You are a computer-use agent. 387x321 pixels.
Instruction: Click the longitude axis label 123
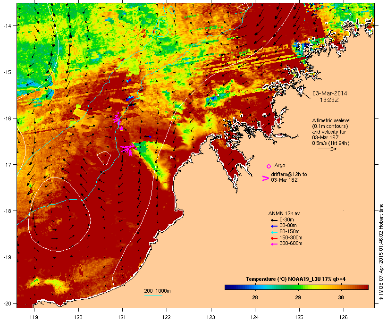pos(211,317)
